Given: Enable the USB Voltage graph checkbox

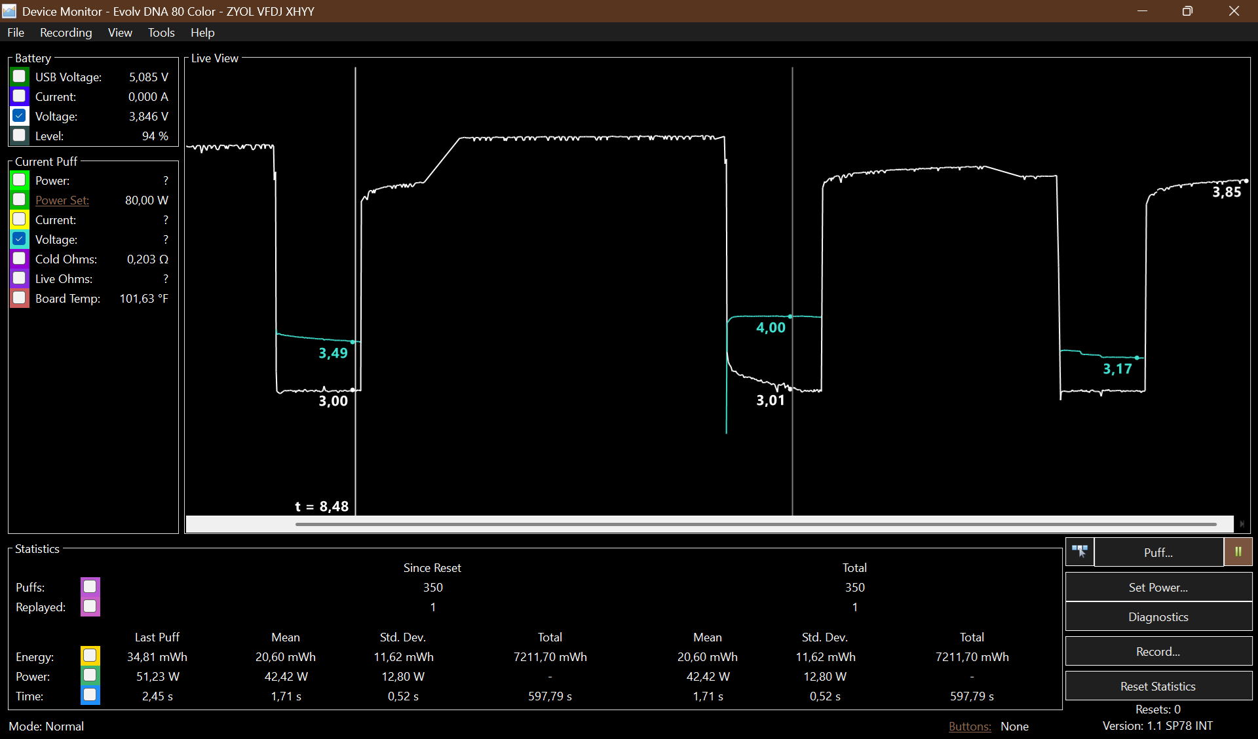Looking at the screenshot, I should 20,77.
